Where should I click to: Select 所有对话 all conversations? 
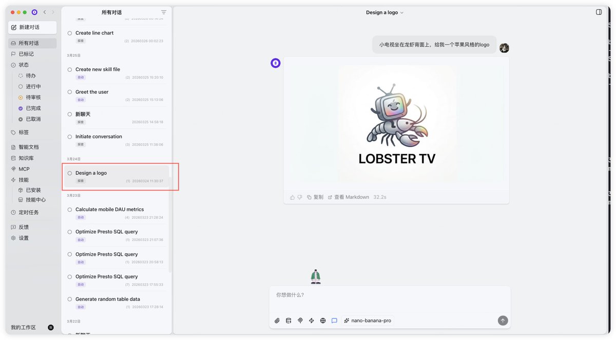[x=33, y=43]
